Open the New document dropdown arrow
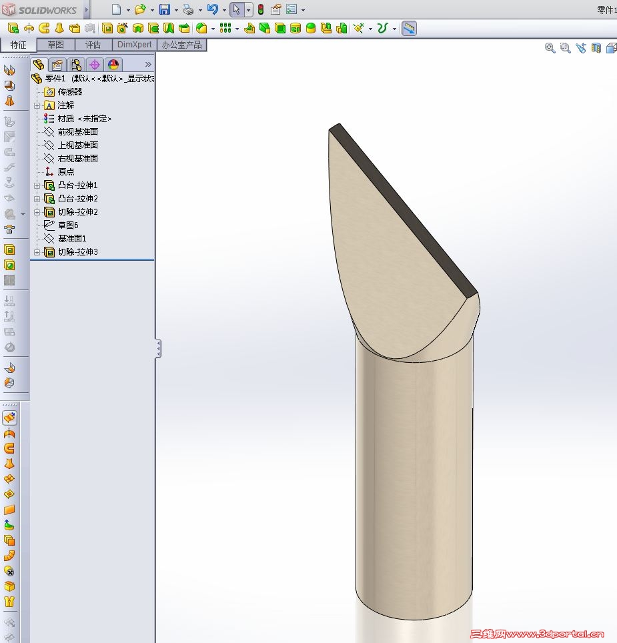This screenshot has height=643, width=617. 128,10
